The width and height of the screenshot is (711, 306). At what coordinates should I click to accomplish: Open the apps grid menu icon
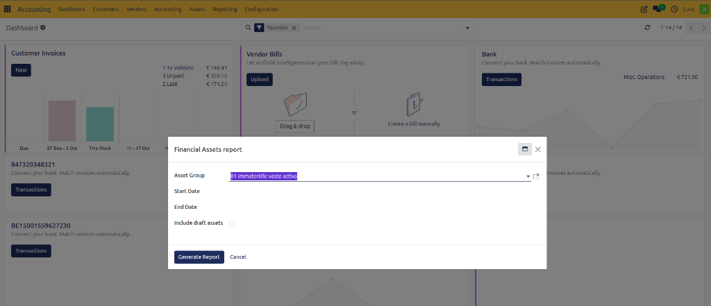[x=7, y=9]
